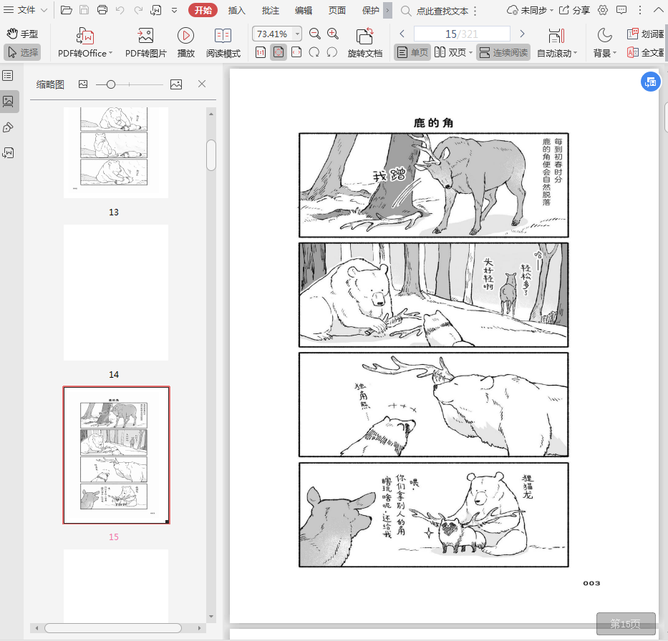
Task: Click the undo arrow icon
Action: point(120,10)
